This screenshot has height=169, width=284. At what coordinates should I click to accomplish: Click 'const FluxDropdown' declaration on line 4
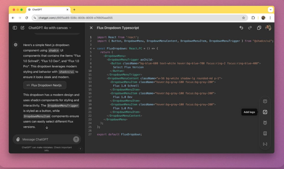click(x=127, y=49)
